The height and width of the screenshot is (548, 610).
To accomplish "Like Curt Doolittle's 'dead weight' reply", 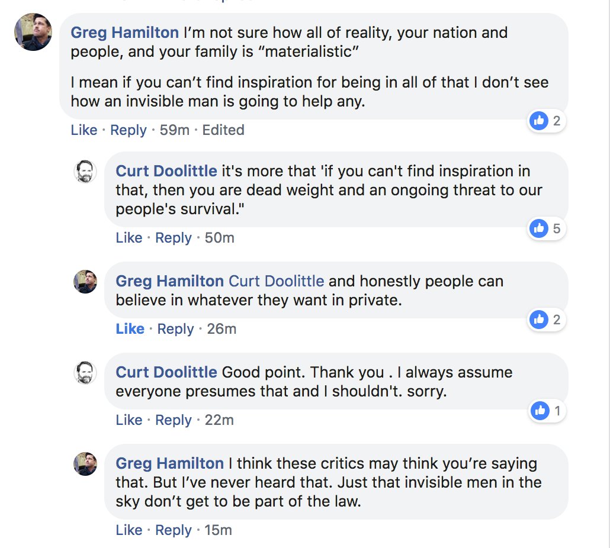I will [129, 238].
